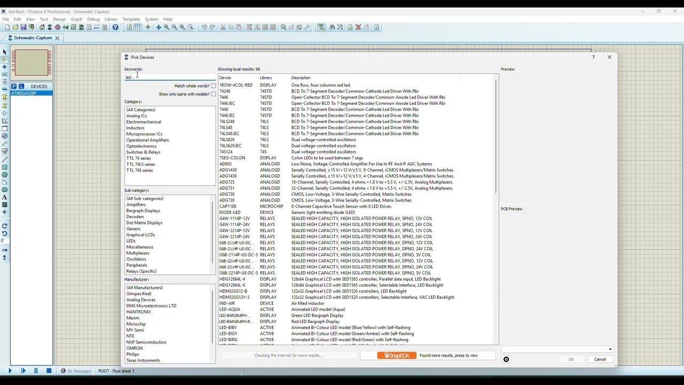Click the Pick Devices help question mark
The width and height of the screenshot is (684, 385).
[x=593, y=57]
